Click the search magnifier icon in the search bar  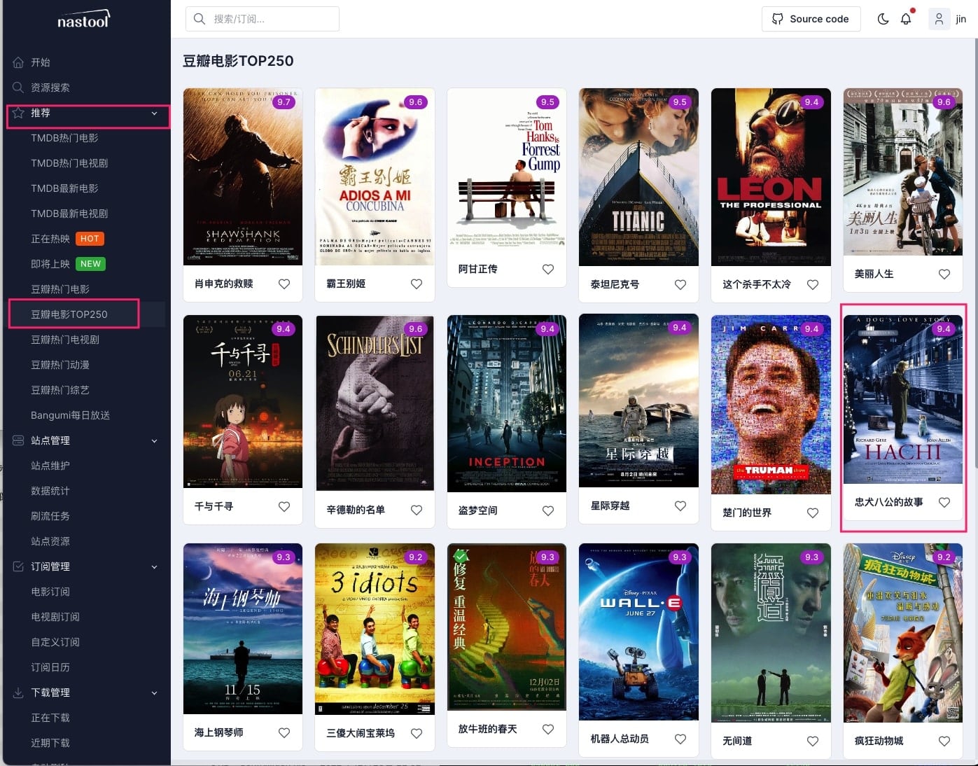coord(200,19)
